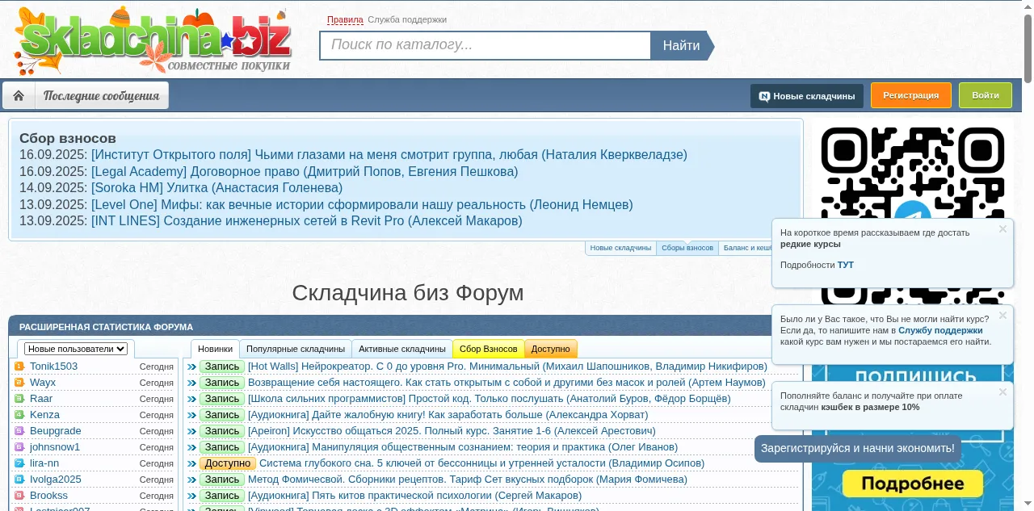Click rank 7 icon beside lira-nn

pos(19,463)
